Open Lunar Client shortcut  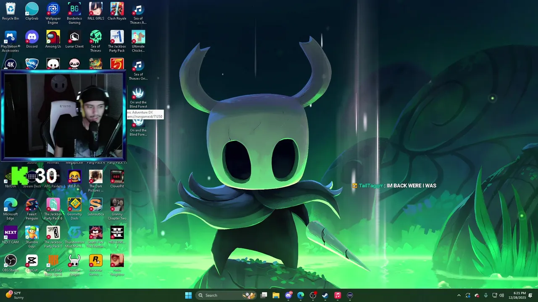point(74,39)
